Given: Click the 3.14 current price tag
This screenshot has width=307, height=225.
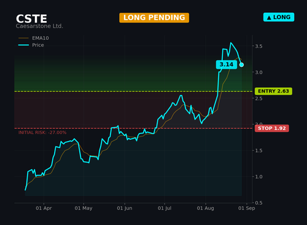Looking at the screenshot, I should coord(227,64).
